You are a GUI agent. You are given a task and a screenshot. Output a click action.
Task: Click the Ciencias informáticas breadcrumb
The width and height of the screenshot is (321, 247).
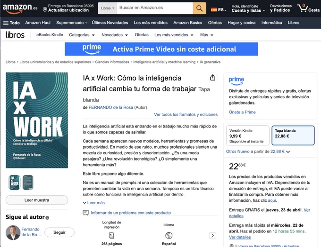coord(112,62)
